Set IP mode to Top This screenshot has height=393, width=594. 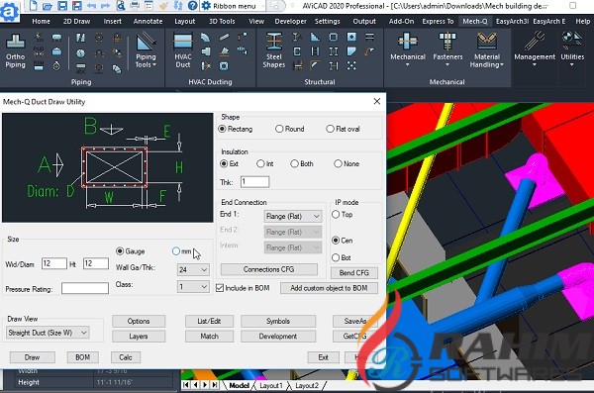(336, 215)
